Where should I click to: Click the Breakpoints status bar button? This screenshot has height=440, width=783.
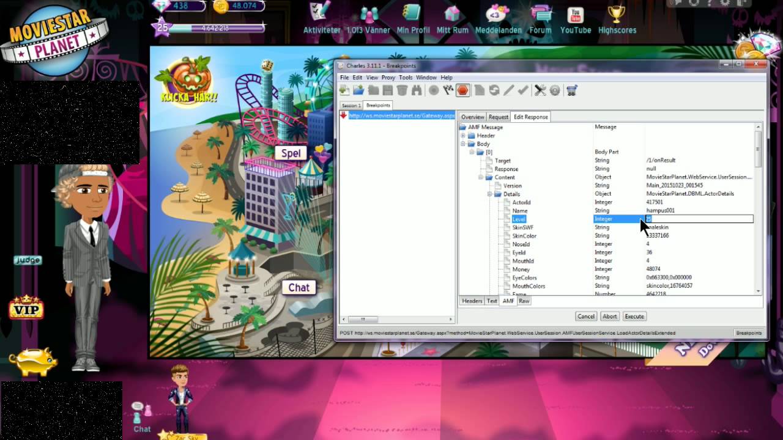point(749,333)
